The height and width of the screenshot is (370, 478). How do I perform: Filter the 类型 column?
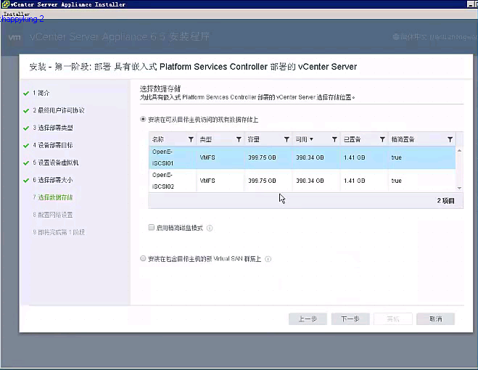(239, 139)
